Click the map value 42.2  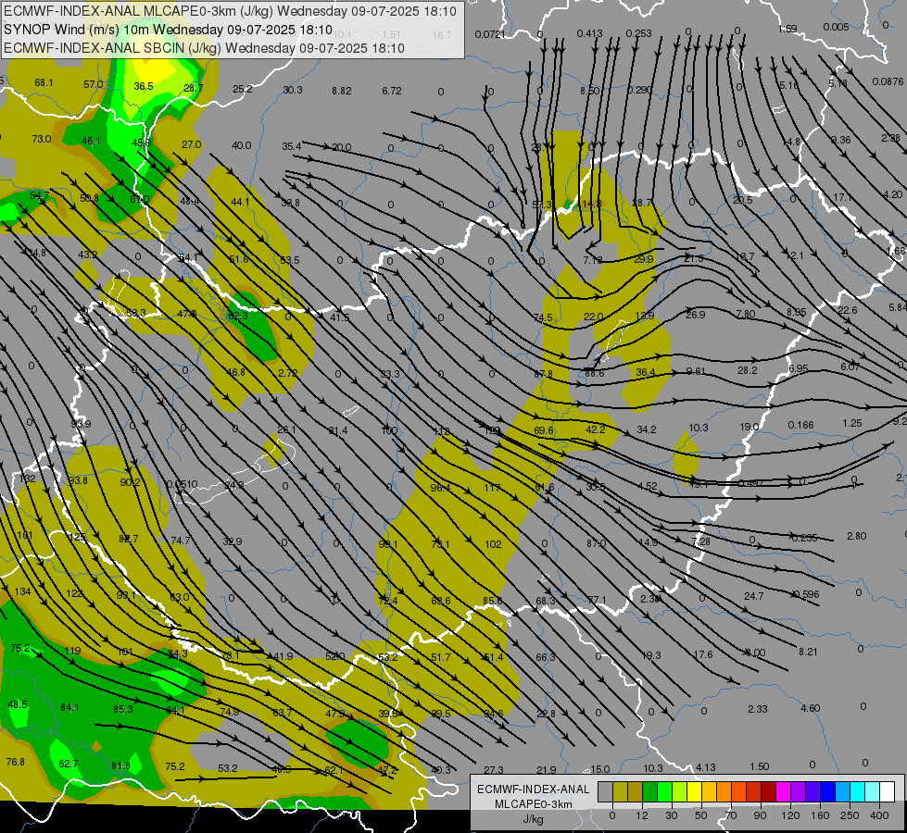click(595, 429)
